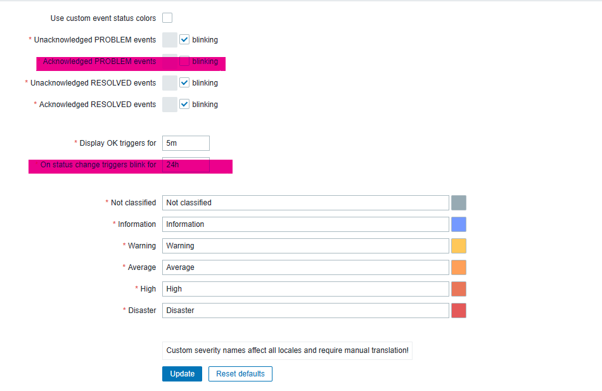Edit the Warning severity name field
The height and width of the screenshot is (391, 602).
click(x=305, y=246)
